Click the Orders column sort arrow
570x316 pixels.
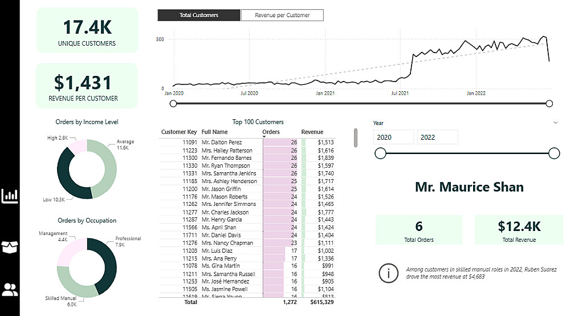264,136
